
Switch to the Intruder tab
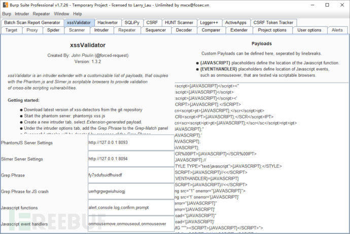101,30
